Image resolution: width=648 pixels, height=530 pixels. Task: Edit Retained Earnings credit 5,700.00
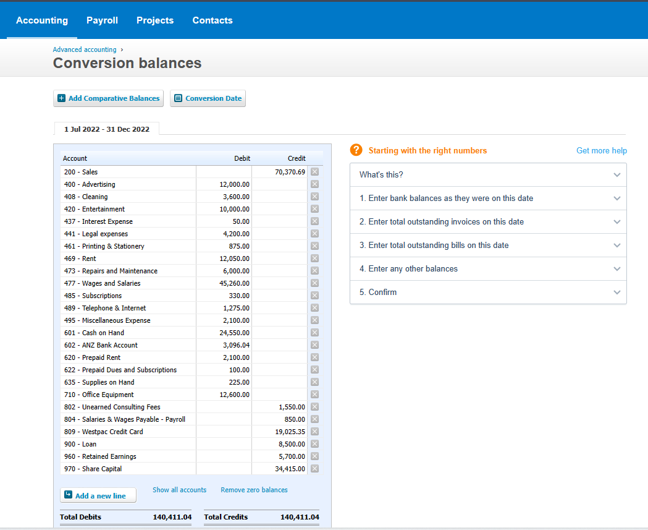point(279,456)
